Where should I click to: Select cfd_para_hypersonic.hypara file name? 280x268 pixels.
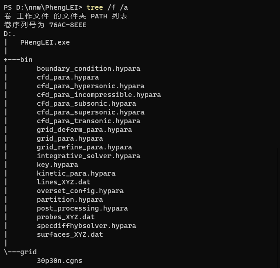pos(90,86)
